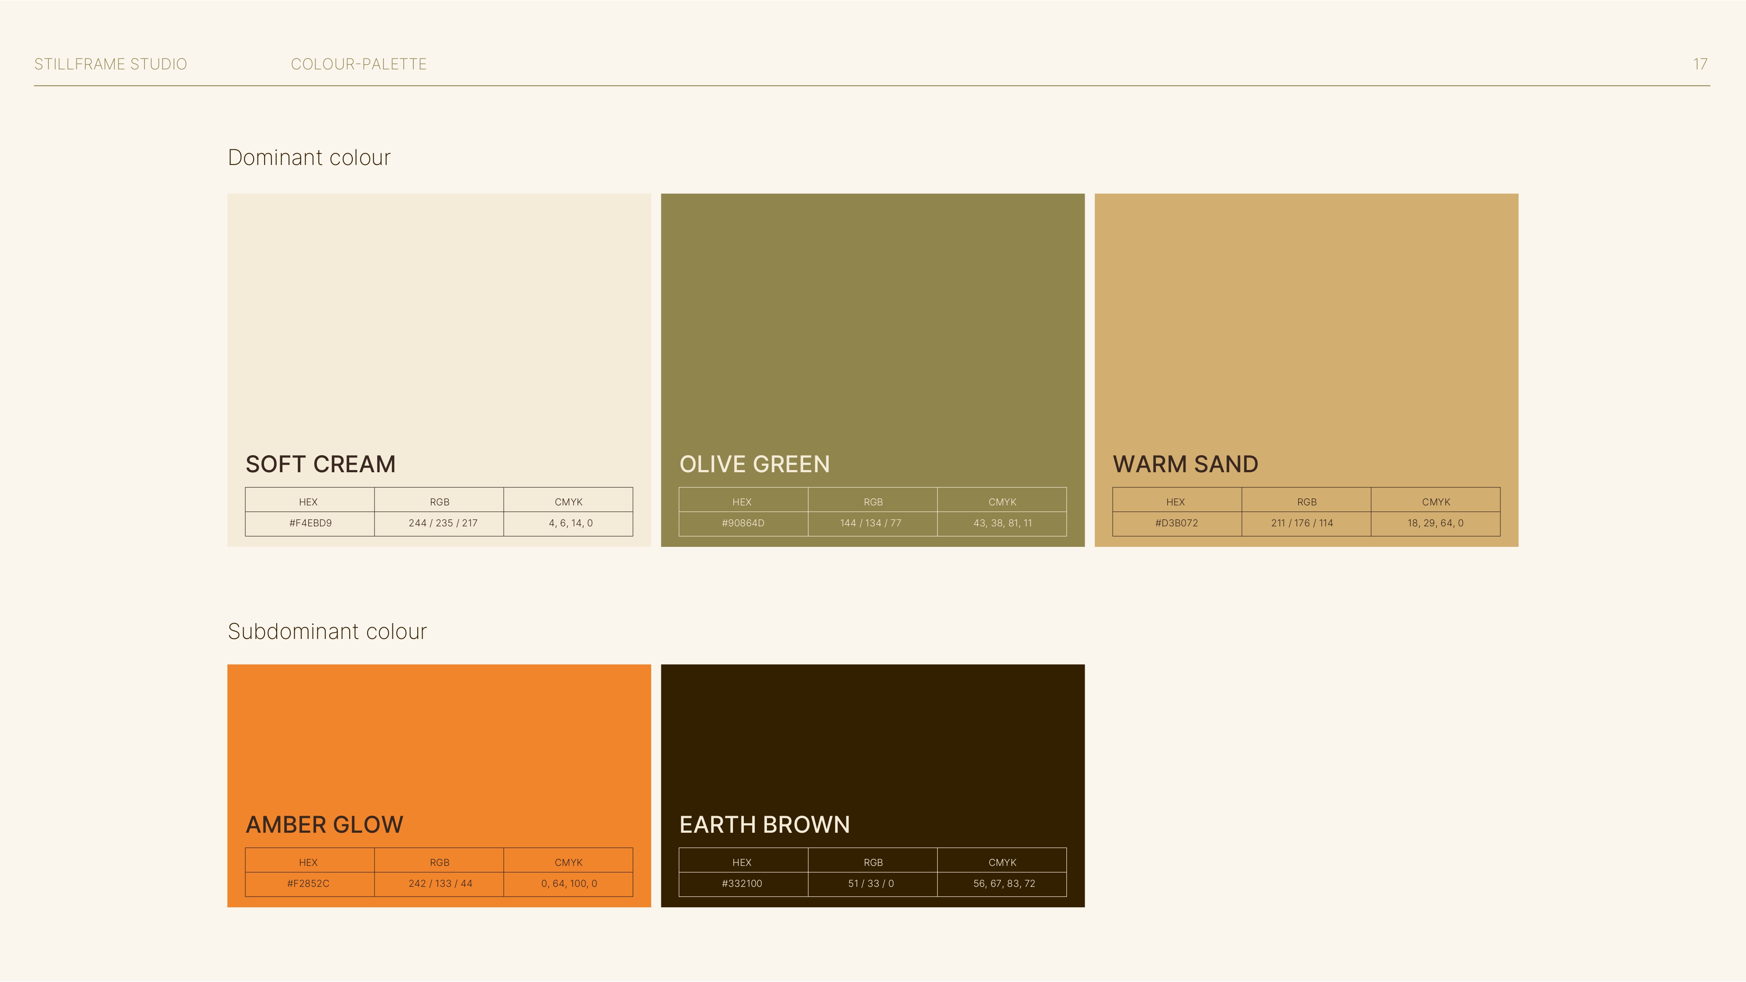Click Earth Brown CMYK value 56, 67, 83, 72
The width and height of the screenshot is (1746, 982).
(1004, 884)
